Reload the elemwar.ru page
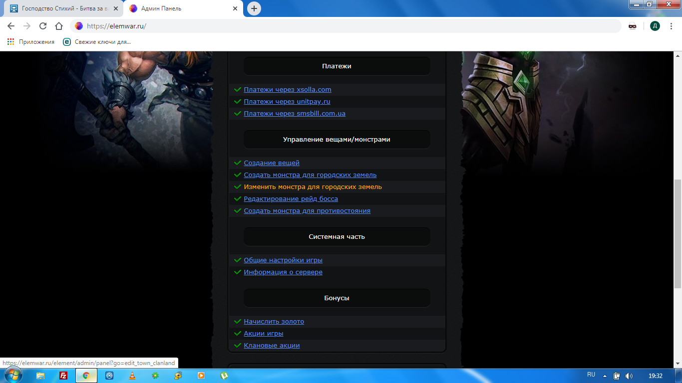This screenshot has width=682, height=383. [x=43, y=26]
